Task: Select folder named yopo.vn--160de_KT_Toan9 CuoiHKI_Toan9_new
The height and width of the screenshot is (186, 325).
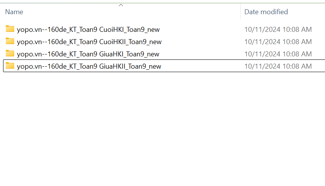Action: point(88,30)
